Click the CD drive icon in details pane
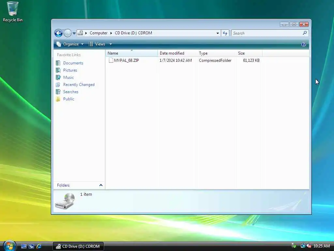Viewport: 334px width, 251px height. (x=65, y=201)
